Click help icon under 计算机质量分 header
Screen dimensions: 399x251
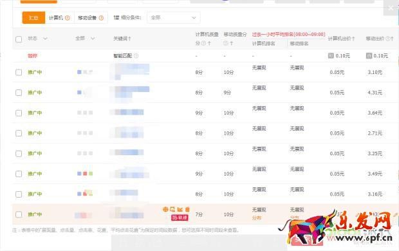click(x=203, y=44)
